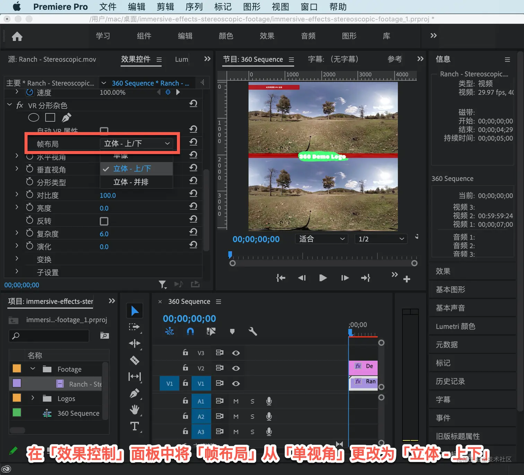Play the program monitor
Image resolution: width=524 pixels, height=475 pixels.
323,278
